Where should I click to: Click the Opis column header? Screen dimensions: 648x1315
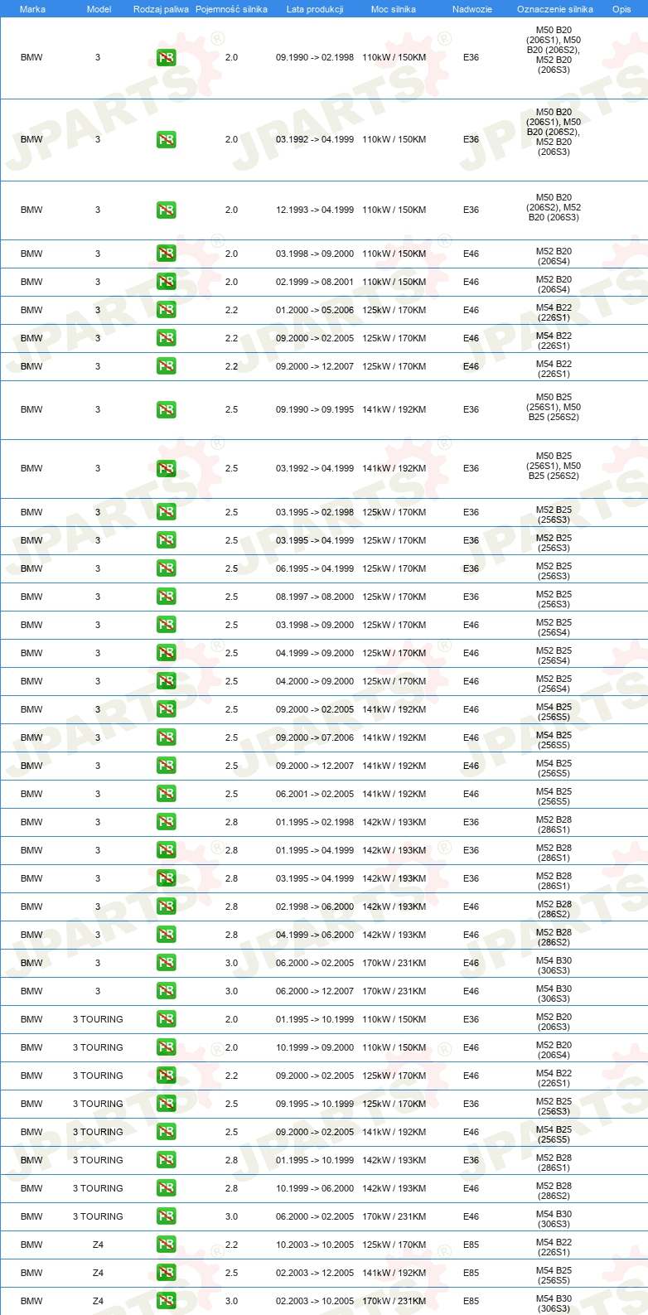pos(621,9)
